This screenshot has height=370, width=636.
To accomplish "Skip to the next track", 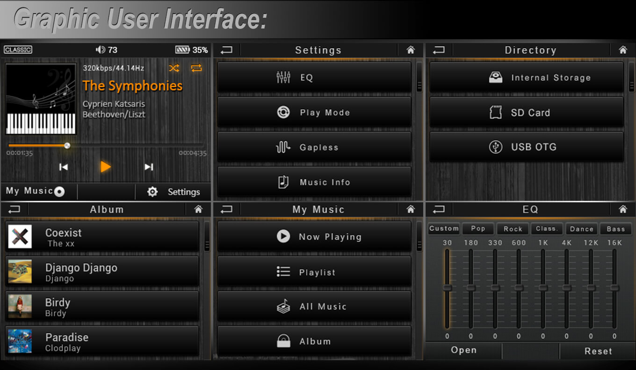I will coord(149,167).
